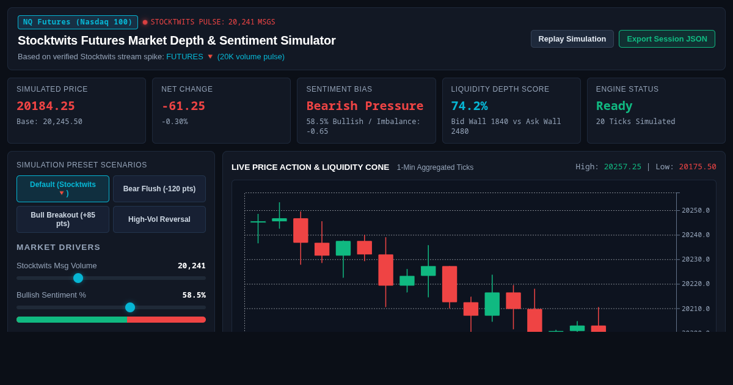The image size is (733, 385).
Task: Choose the Bull Breakout (+85 pts) preset
Action: pyautogui.click(x=63, y=219)
